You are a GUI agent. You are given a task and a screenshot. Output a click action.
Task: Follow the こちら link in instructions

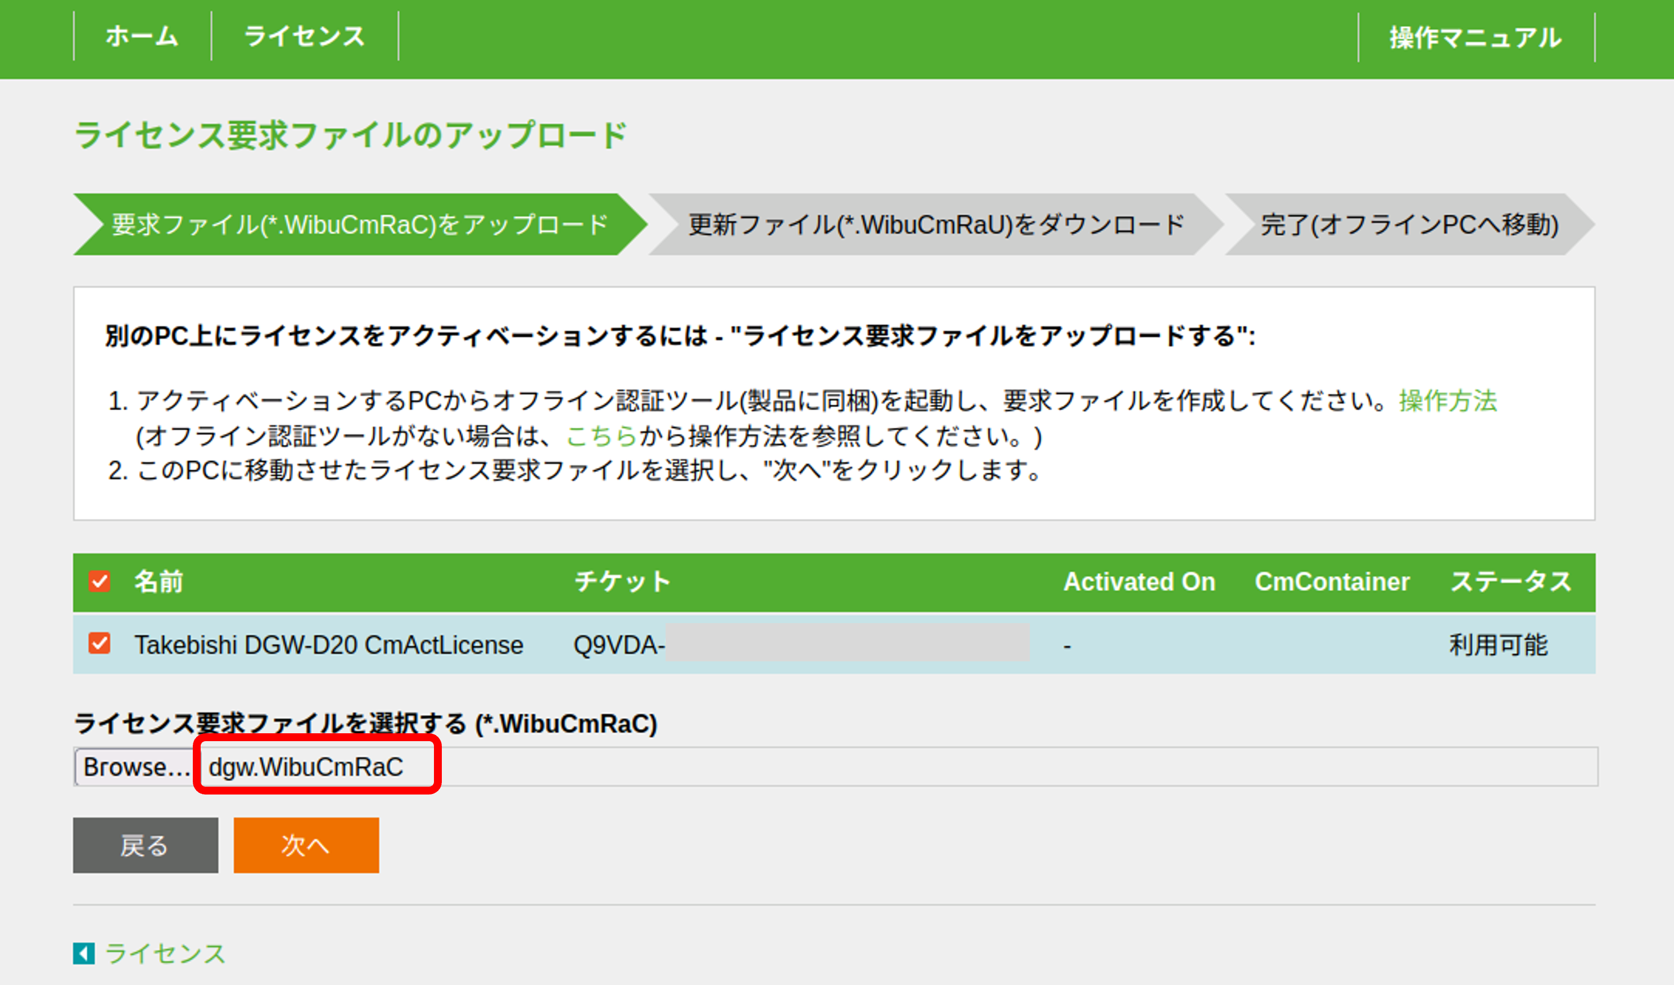(602, 437)
